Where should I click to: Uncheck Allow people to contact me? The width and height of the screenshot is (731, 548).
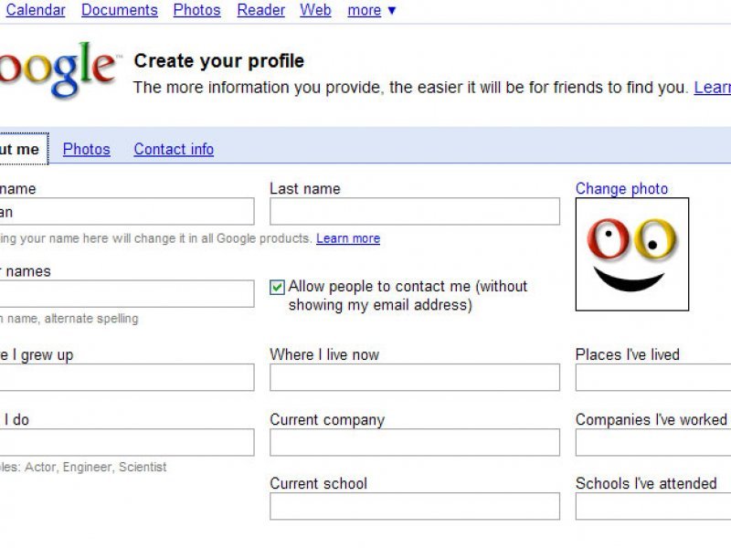(277, 287)
